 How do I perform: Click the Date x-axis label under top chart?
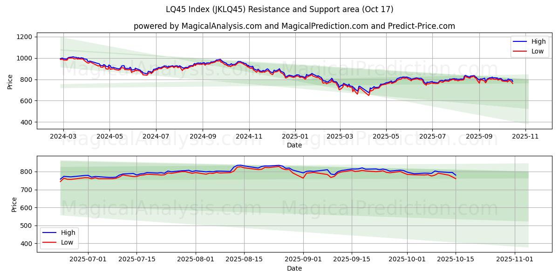[x=294, y=145]
